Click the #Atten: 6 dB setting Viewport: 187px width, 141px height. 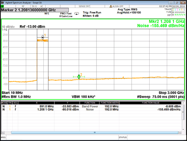(x=91, y=16)
